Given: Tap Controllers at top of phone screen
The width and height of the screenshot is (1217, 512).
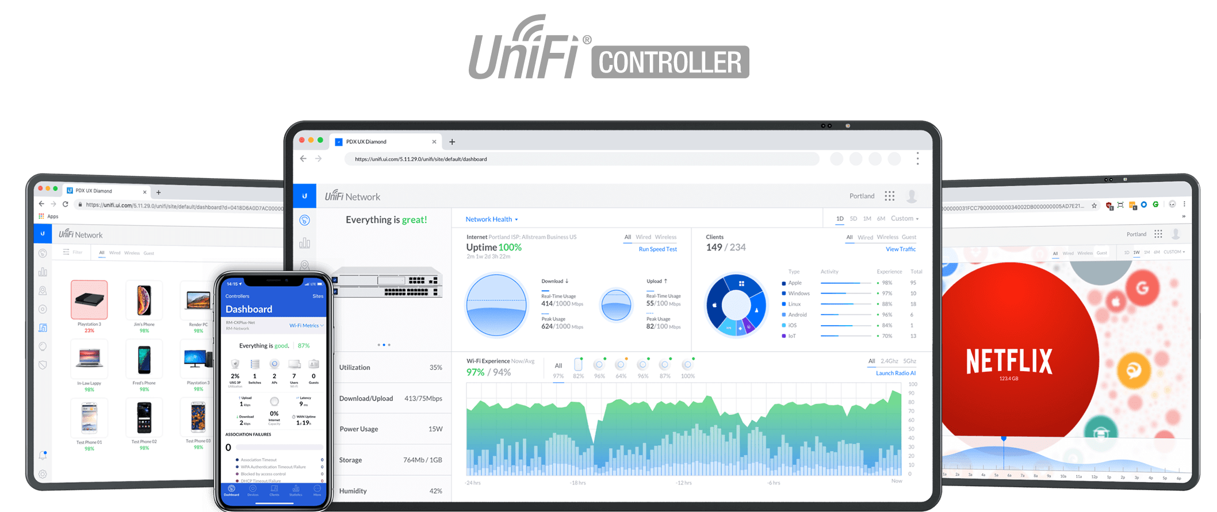Looking at the screenshot, I should coord(238,297).
